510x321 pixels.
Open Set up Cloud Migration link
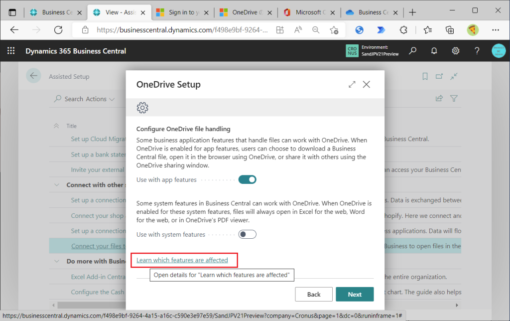click(x=98, y=139)
